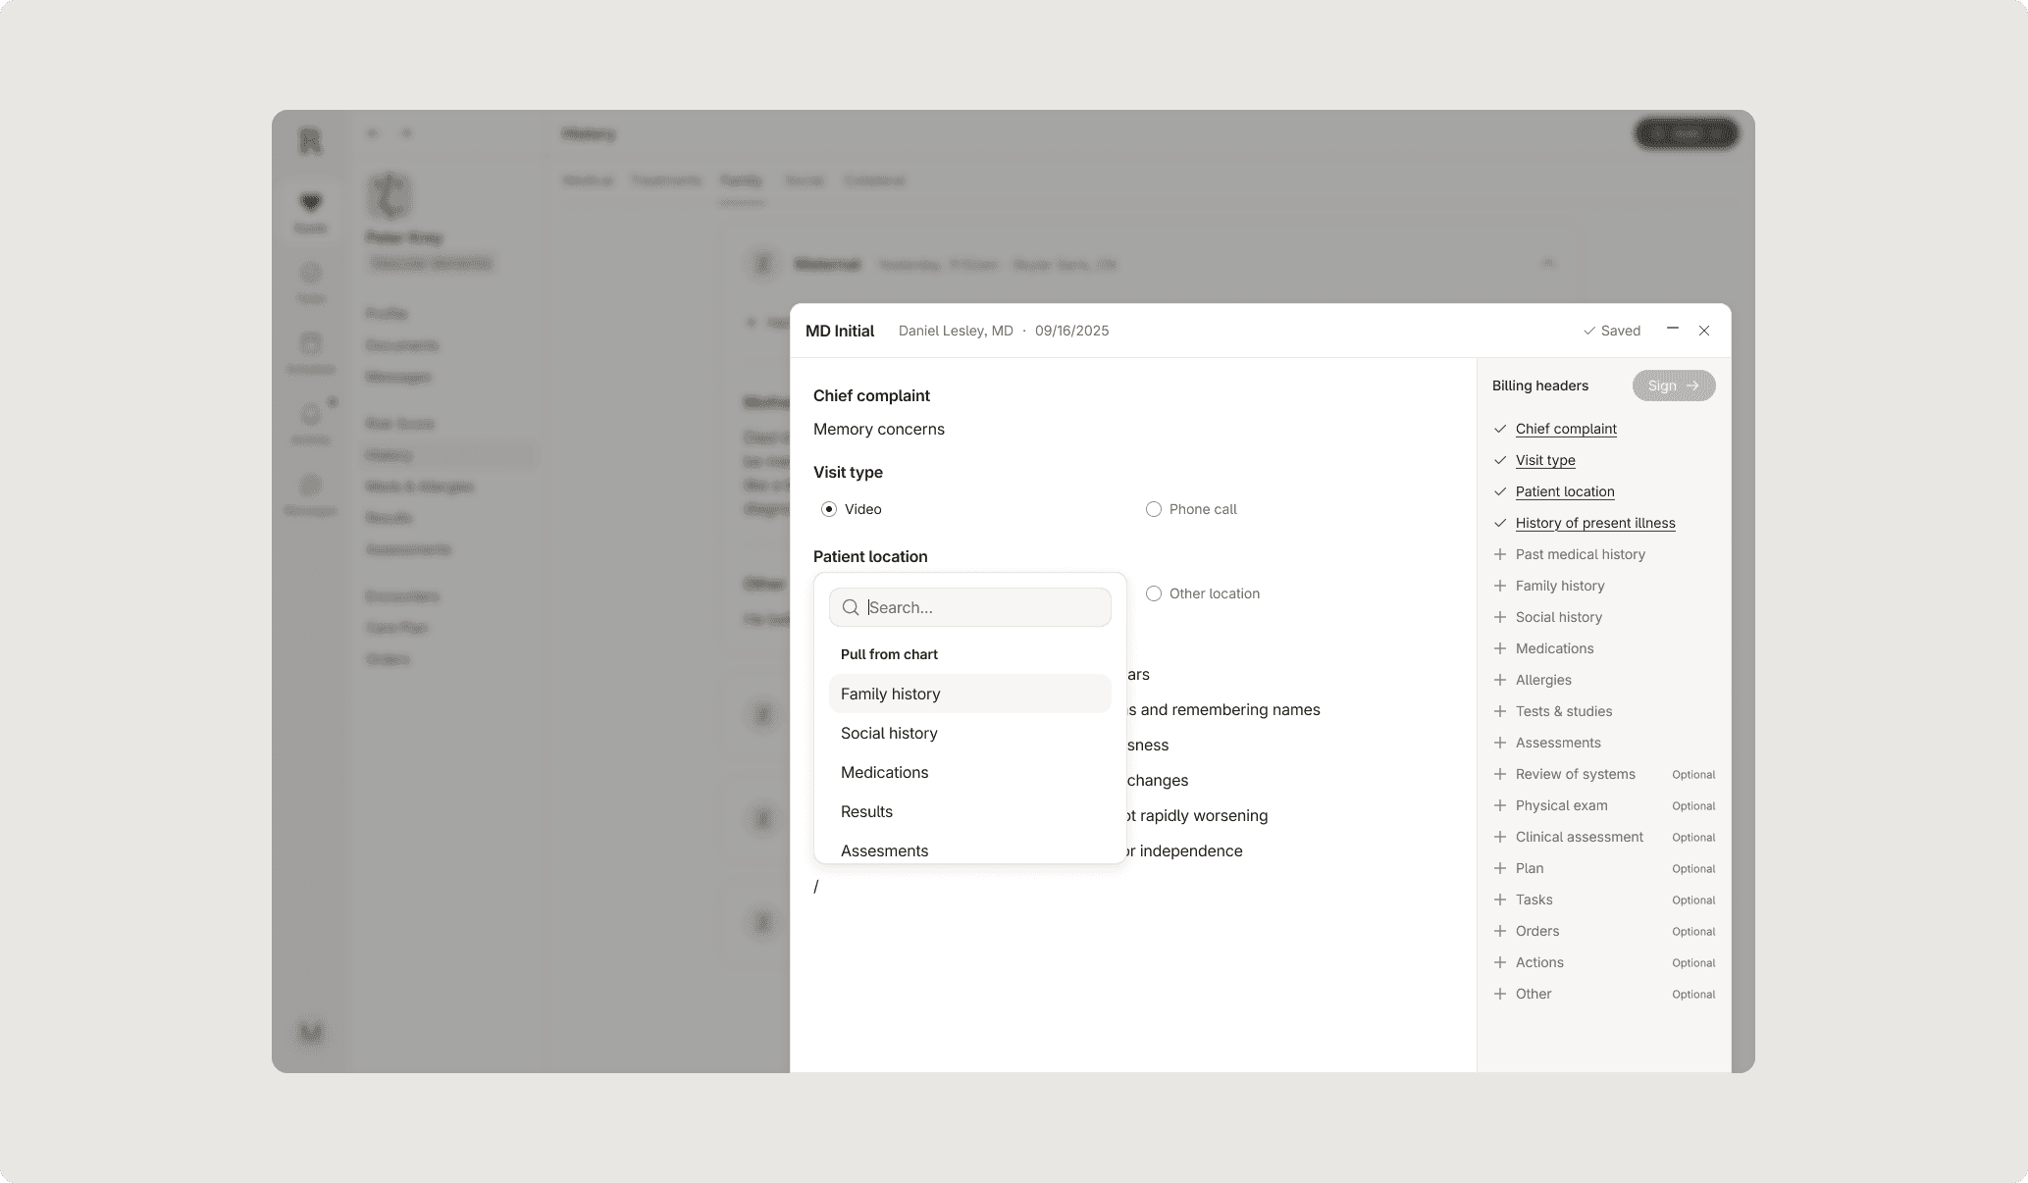Minimize the MD Initial note panel
Image resolution: width=2028 pixels, height=1183 pixels.
coord(1672,330)
